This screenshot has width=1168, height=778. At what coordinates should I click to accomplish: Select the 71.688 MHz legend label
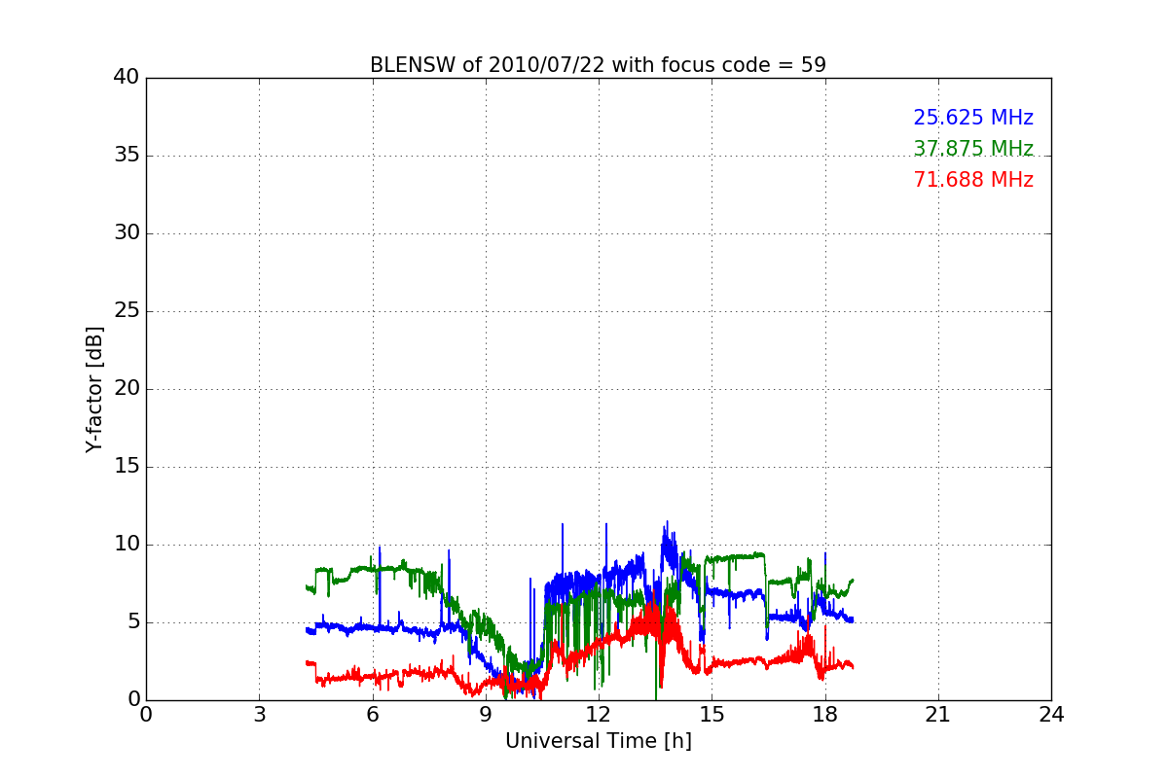(973, 180)
